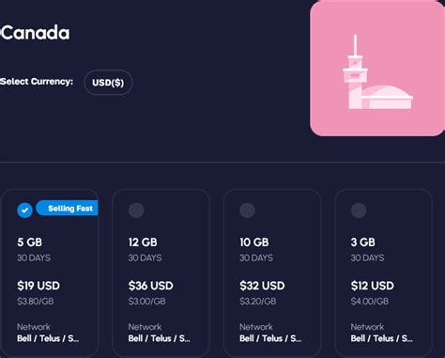This screenshot has height=358, width=445.
Task: Choose the $32 USD price card
Action: (x=272, y=273)
